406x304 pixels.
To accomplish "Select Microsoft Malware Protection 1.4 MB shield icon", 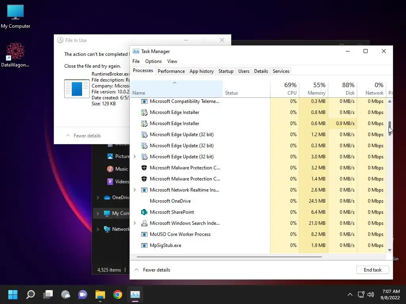I will [144, 179].
